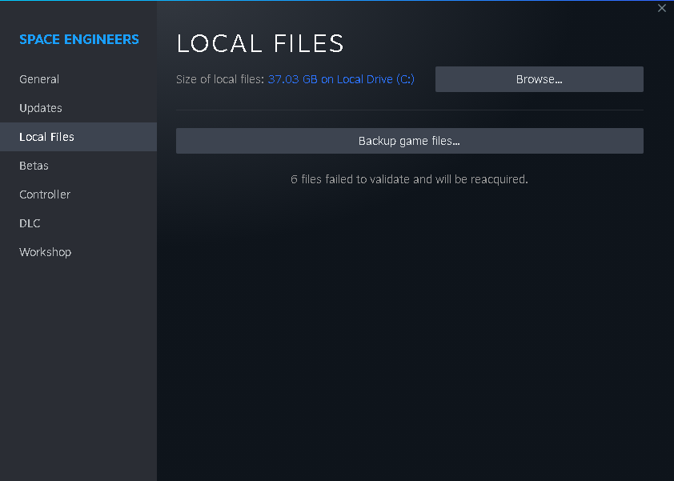The height and width of the screenshot is (481, 674).
Task: Click blank content area below the validation message
Action: (x=409, y=320)
